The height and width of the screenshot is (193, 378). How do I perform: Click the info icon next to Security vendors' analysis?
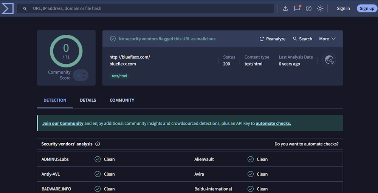98,144
